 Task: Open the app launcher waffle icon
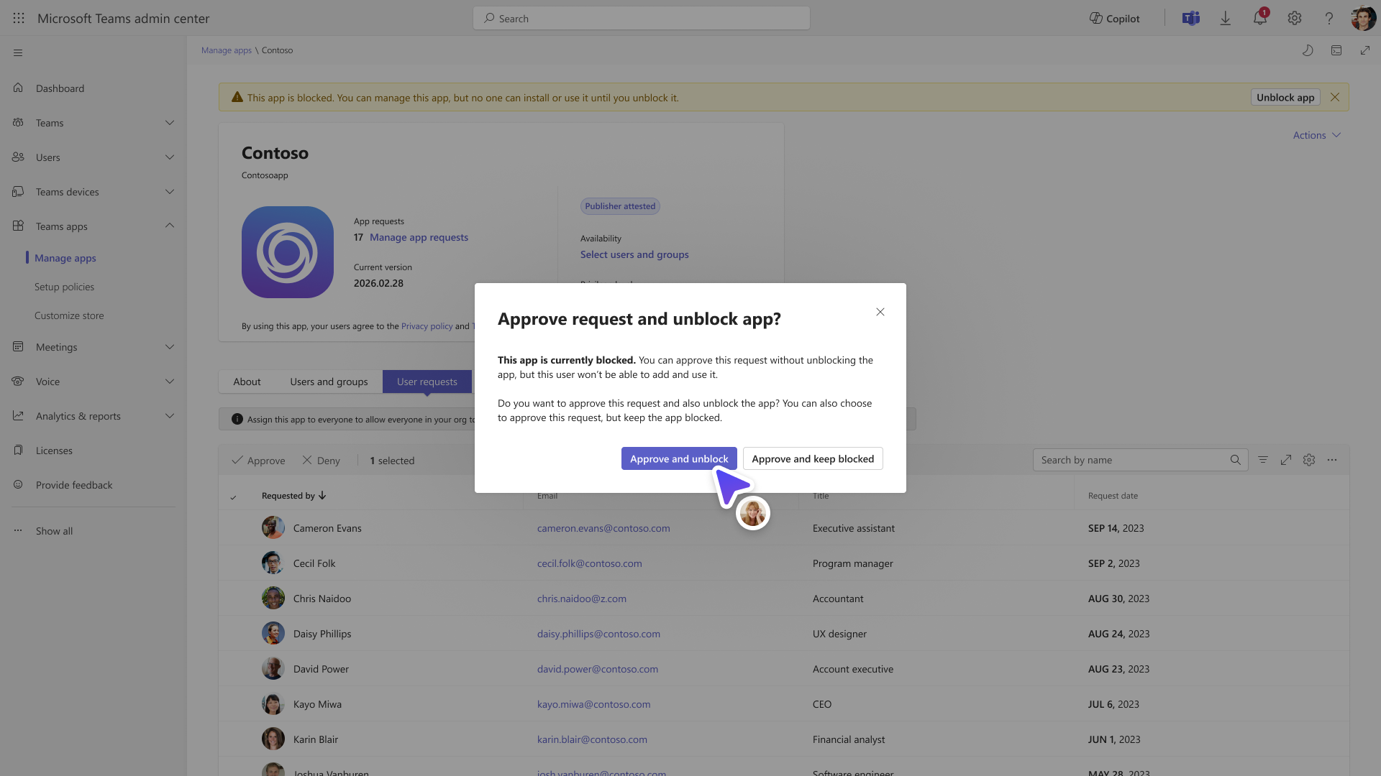point(19,19)
